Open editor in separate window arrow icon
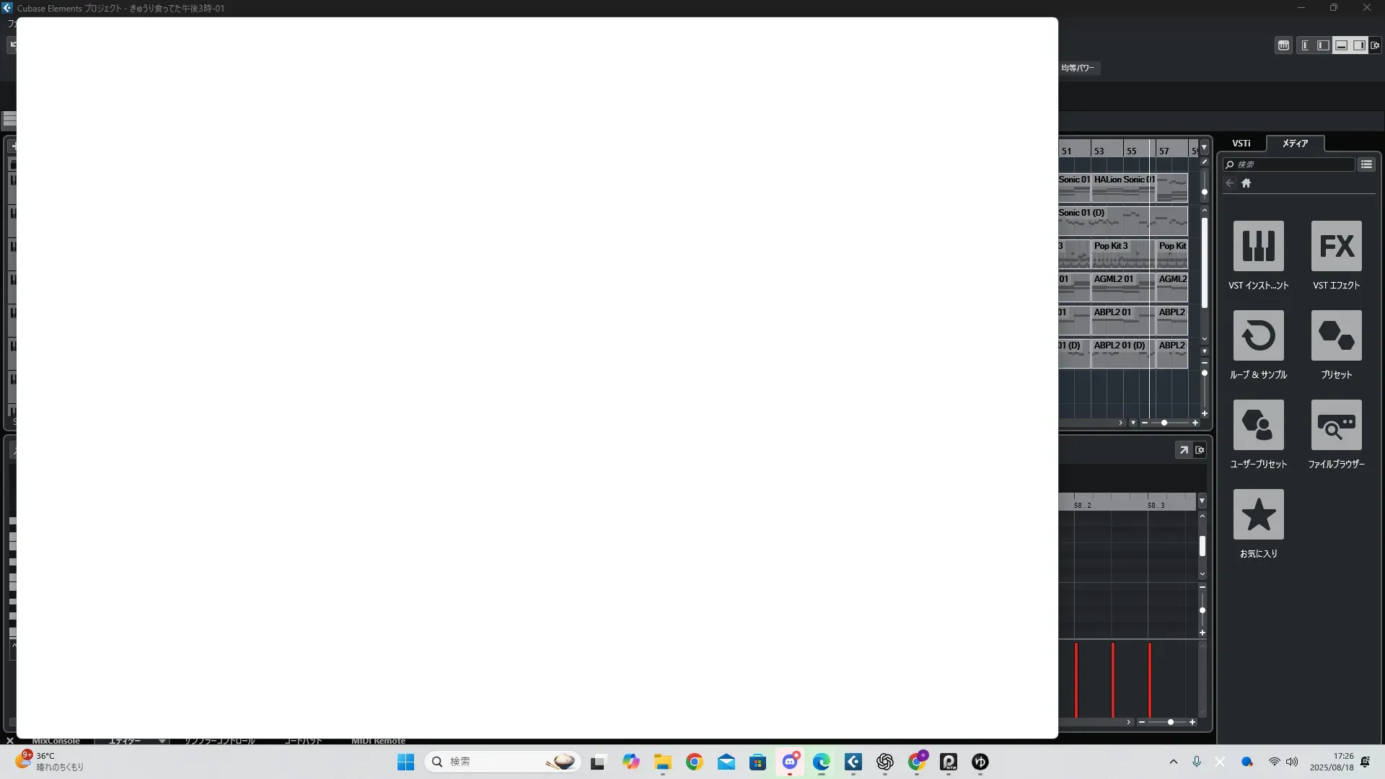The height and width of the screenshot is (779, 1385). coord(1184,450)
